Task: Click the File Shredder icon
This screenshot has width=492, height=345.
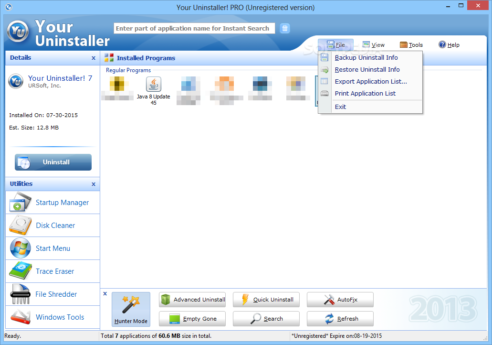Action: (20, 294)
